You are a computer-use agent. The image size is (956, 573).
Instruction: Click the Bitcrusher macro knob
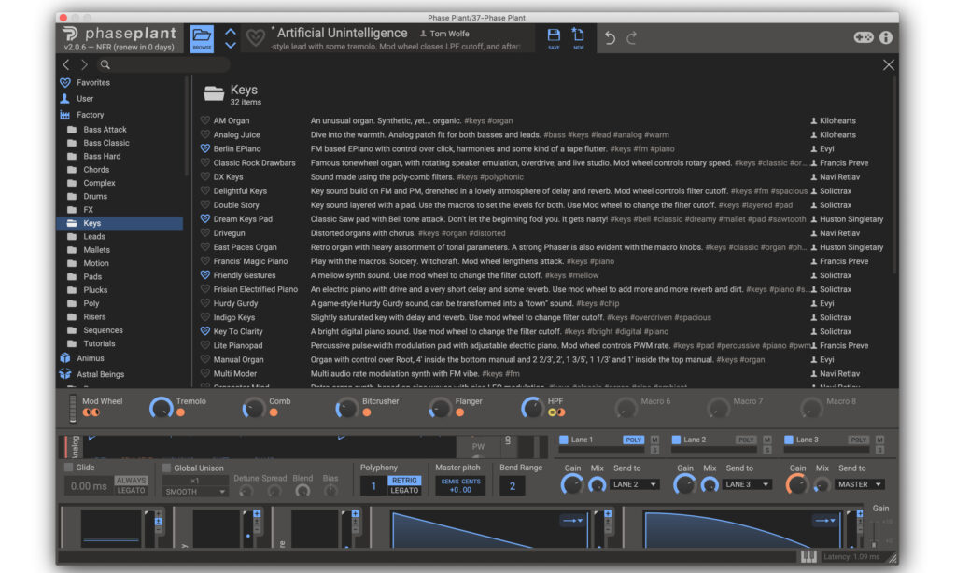[x=346, y=408]
